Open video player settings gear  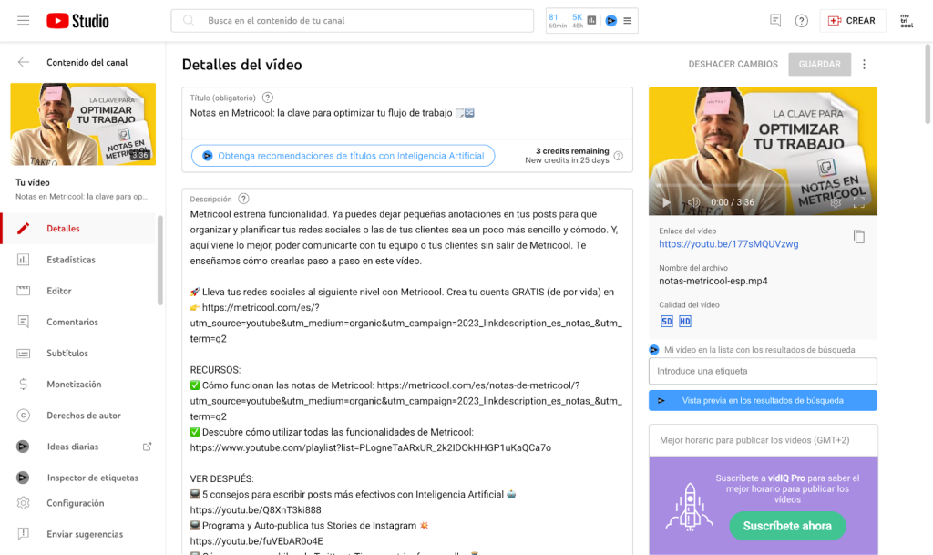pyautogui.click(x=836, y=202)
